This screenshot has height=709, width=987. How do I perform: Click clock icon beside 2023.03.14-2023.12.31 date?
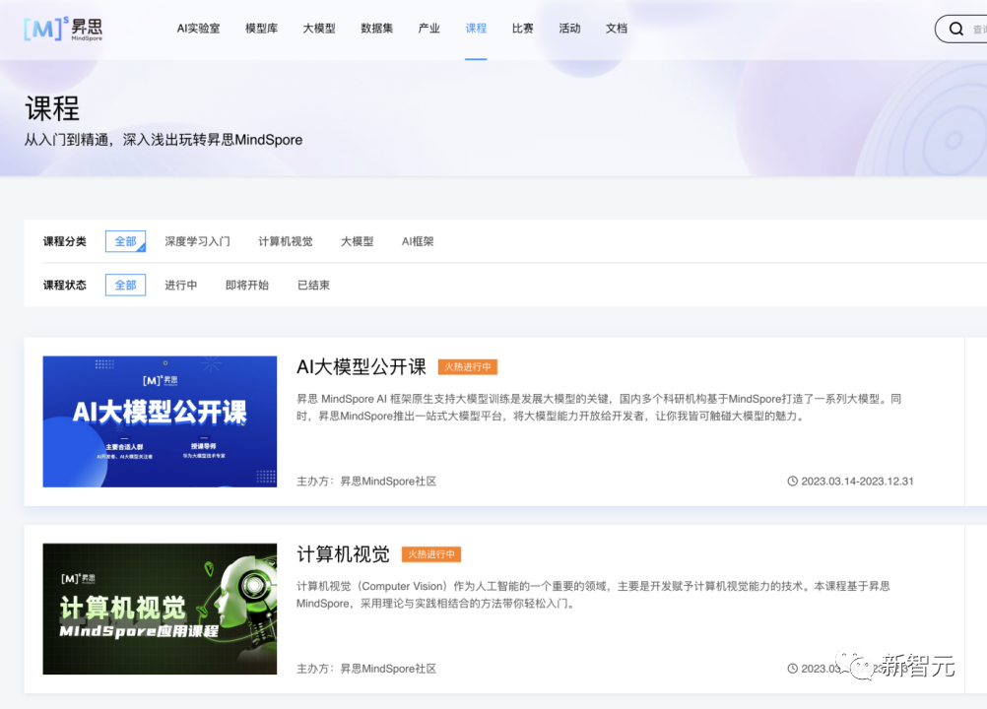[x=792, y=482]
